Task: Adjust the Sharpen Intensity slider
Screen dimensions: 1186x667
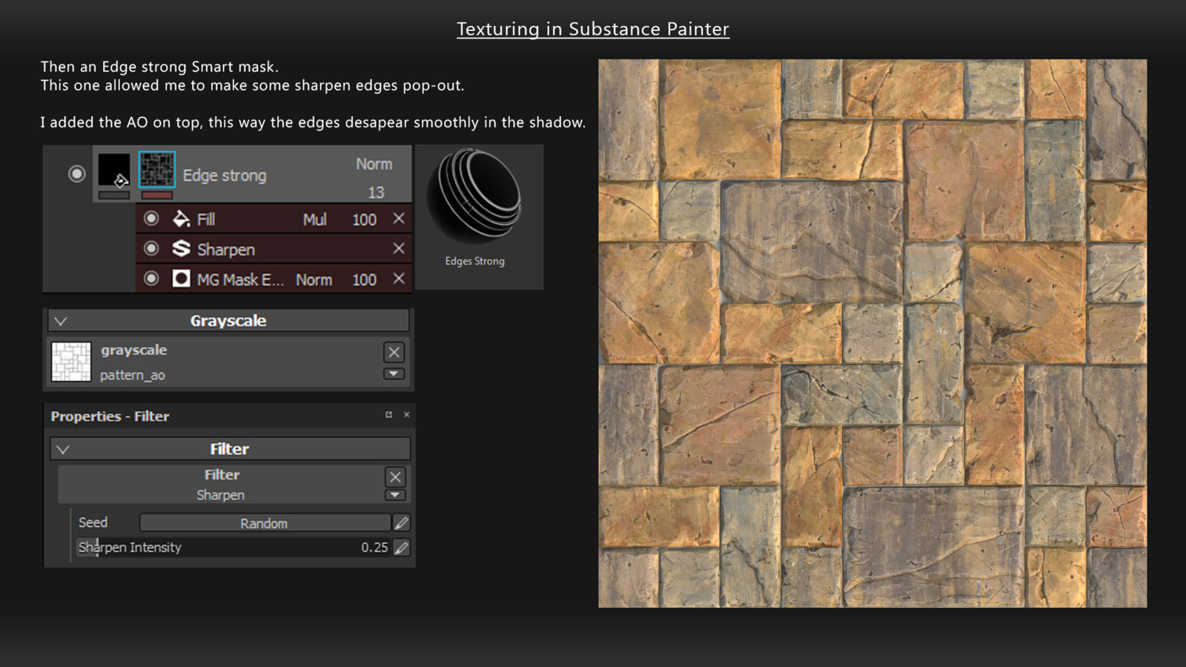Action: pos(233,547)
